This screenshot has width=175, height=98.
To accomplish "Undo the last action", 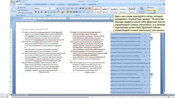I will coord(20,1).
